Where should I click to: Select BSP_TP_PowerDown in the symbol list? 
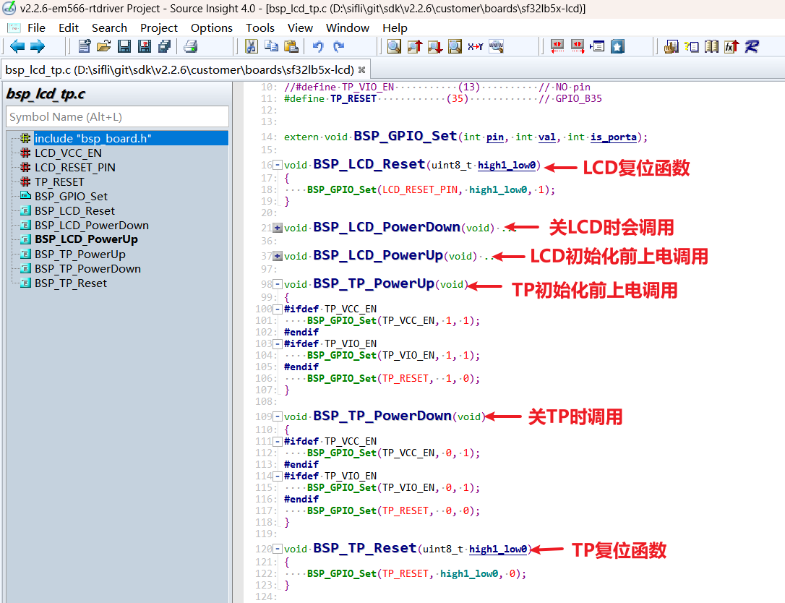point(87,269)
